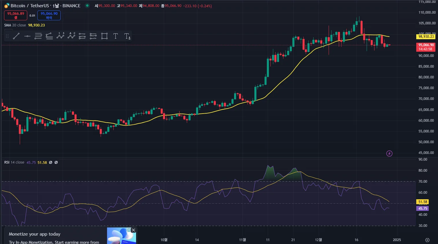
Task: Open the Bitcoin / TetherUS symbol title
Action: [x=46, y=6]
